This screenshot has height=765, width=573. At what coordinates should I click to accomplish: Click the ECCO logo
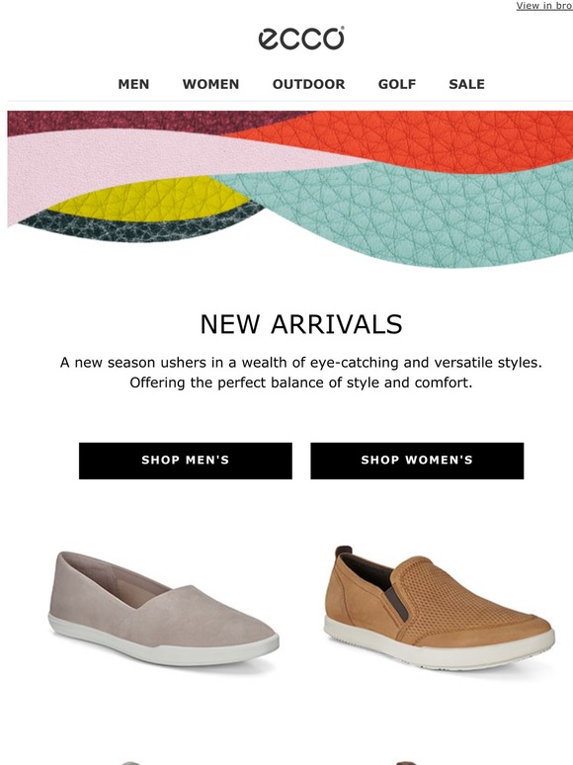(301, 39)
